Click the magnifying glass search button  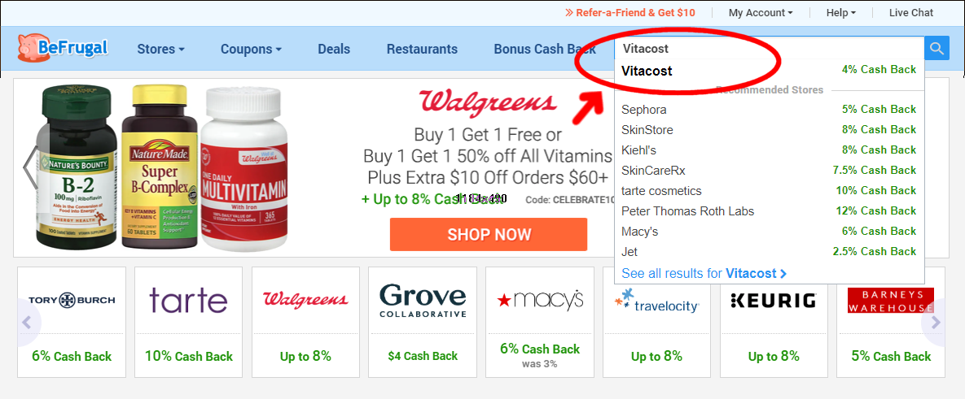click(936, 49)
